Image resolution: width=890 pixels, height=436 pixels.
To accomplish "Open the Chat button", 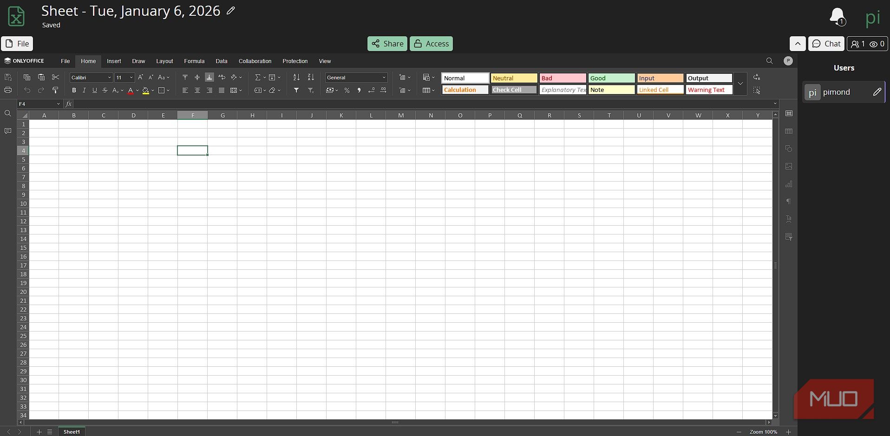I will 826,44.
